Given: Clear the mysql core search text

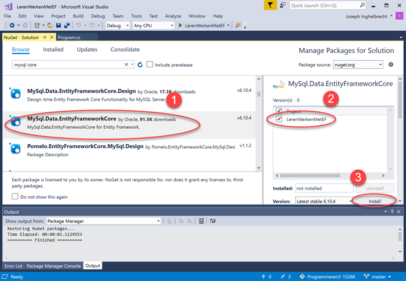Looking at the screenshot, I should (x=126, y=64).
